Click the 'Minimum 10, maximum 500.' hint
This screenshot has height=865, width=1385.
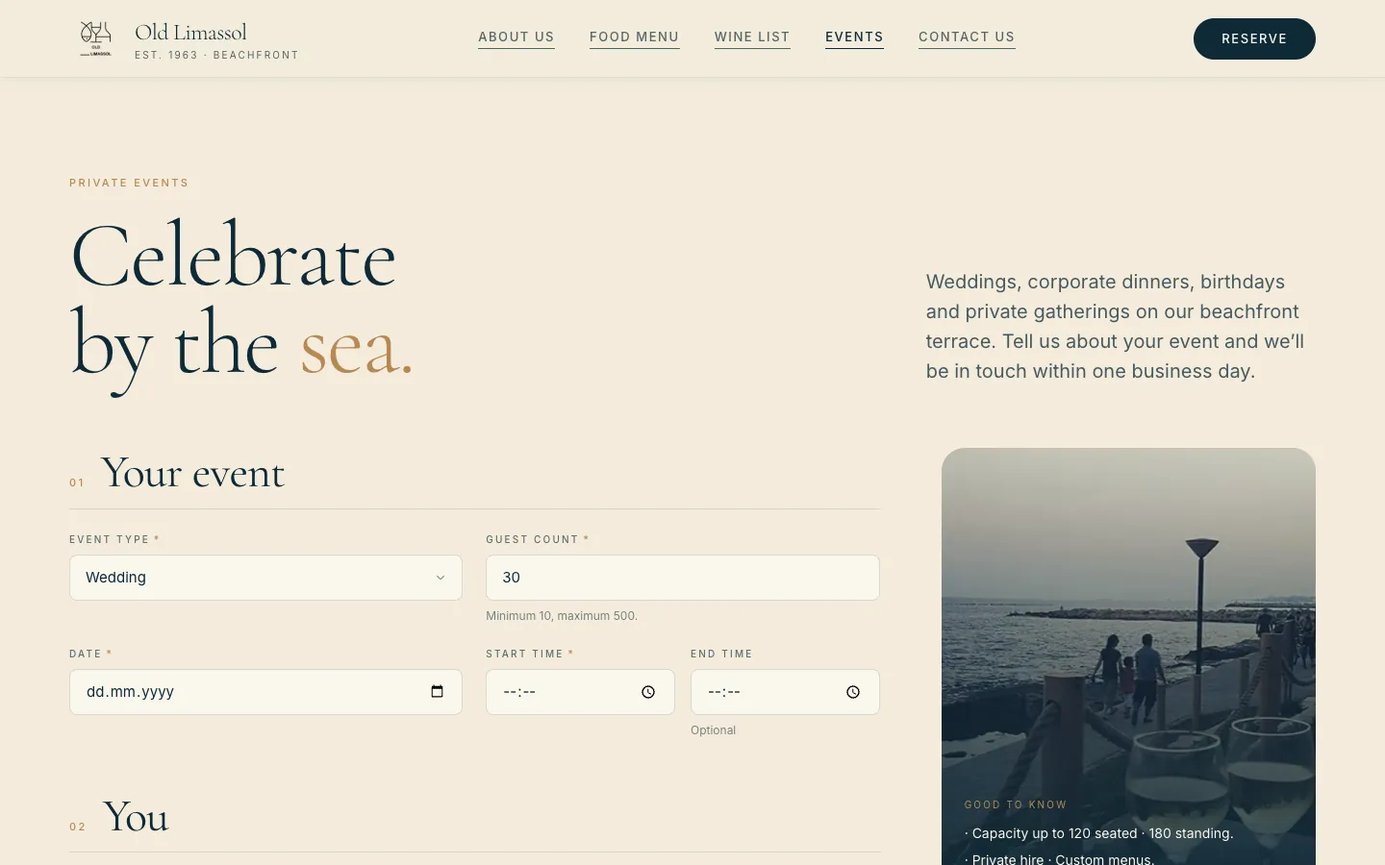tap(562, 616)
